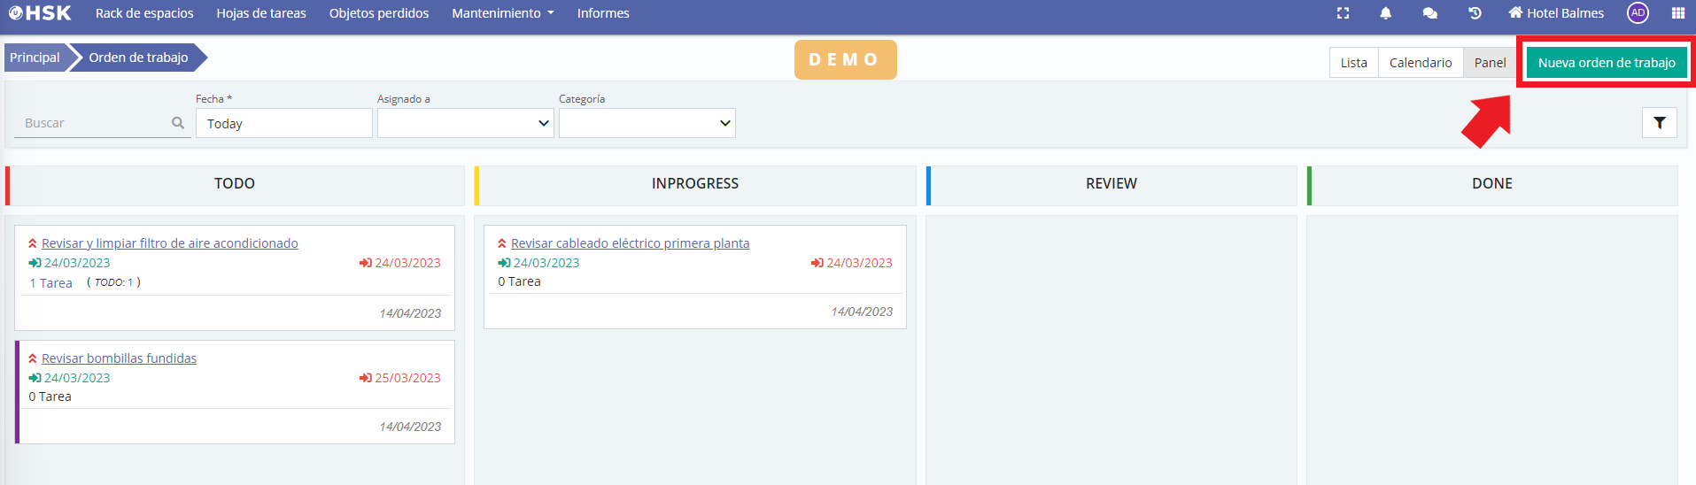Viewport: 1696px width, 485px height.
Task: Open the notifications bell
Action: [x=1386, y=13]
